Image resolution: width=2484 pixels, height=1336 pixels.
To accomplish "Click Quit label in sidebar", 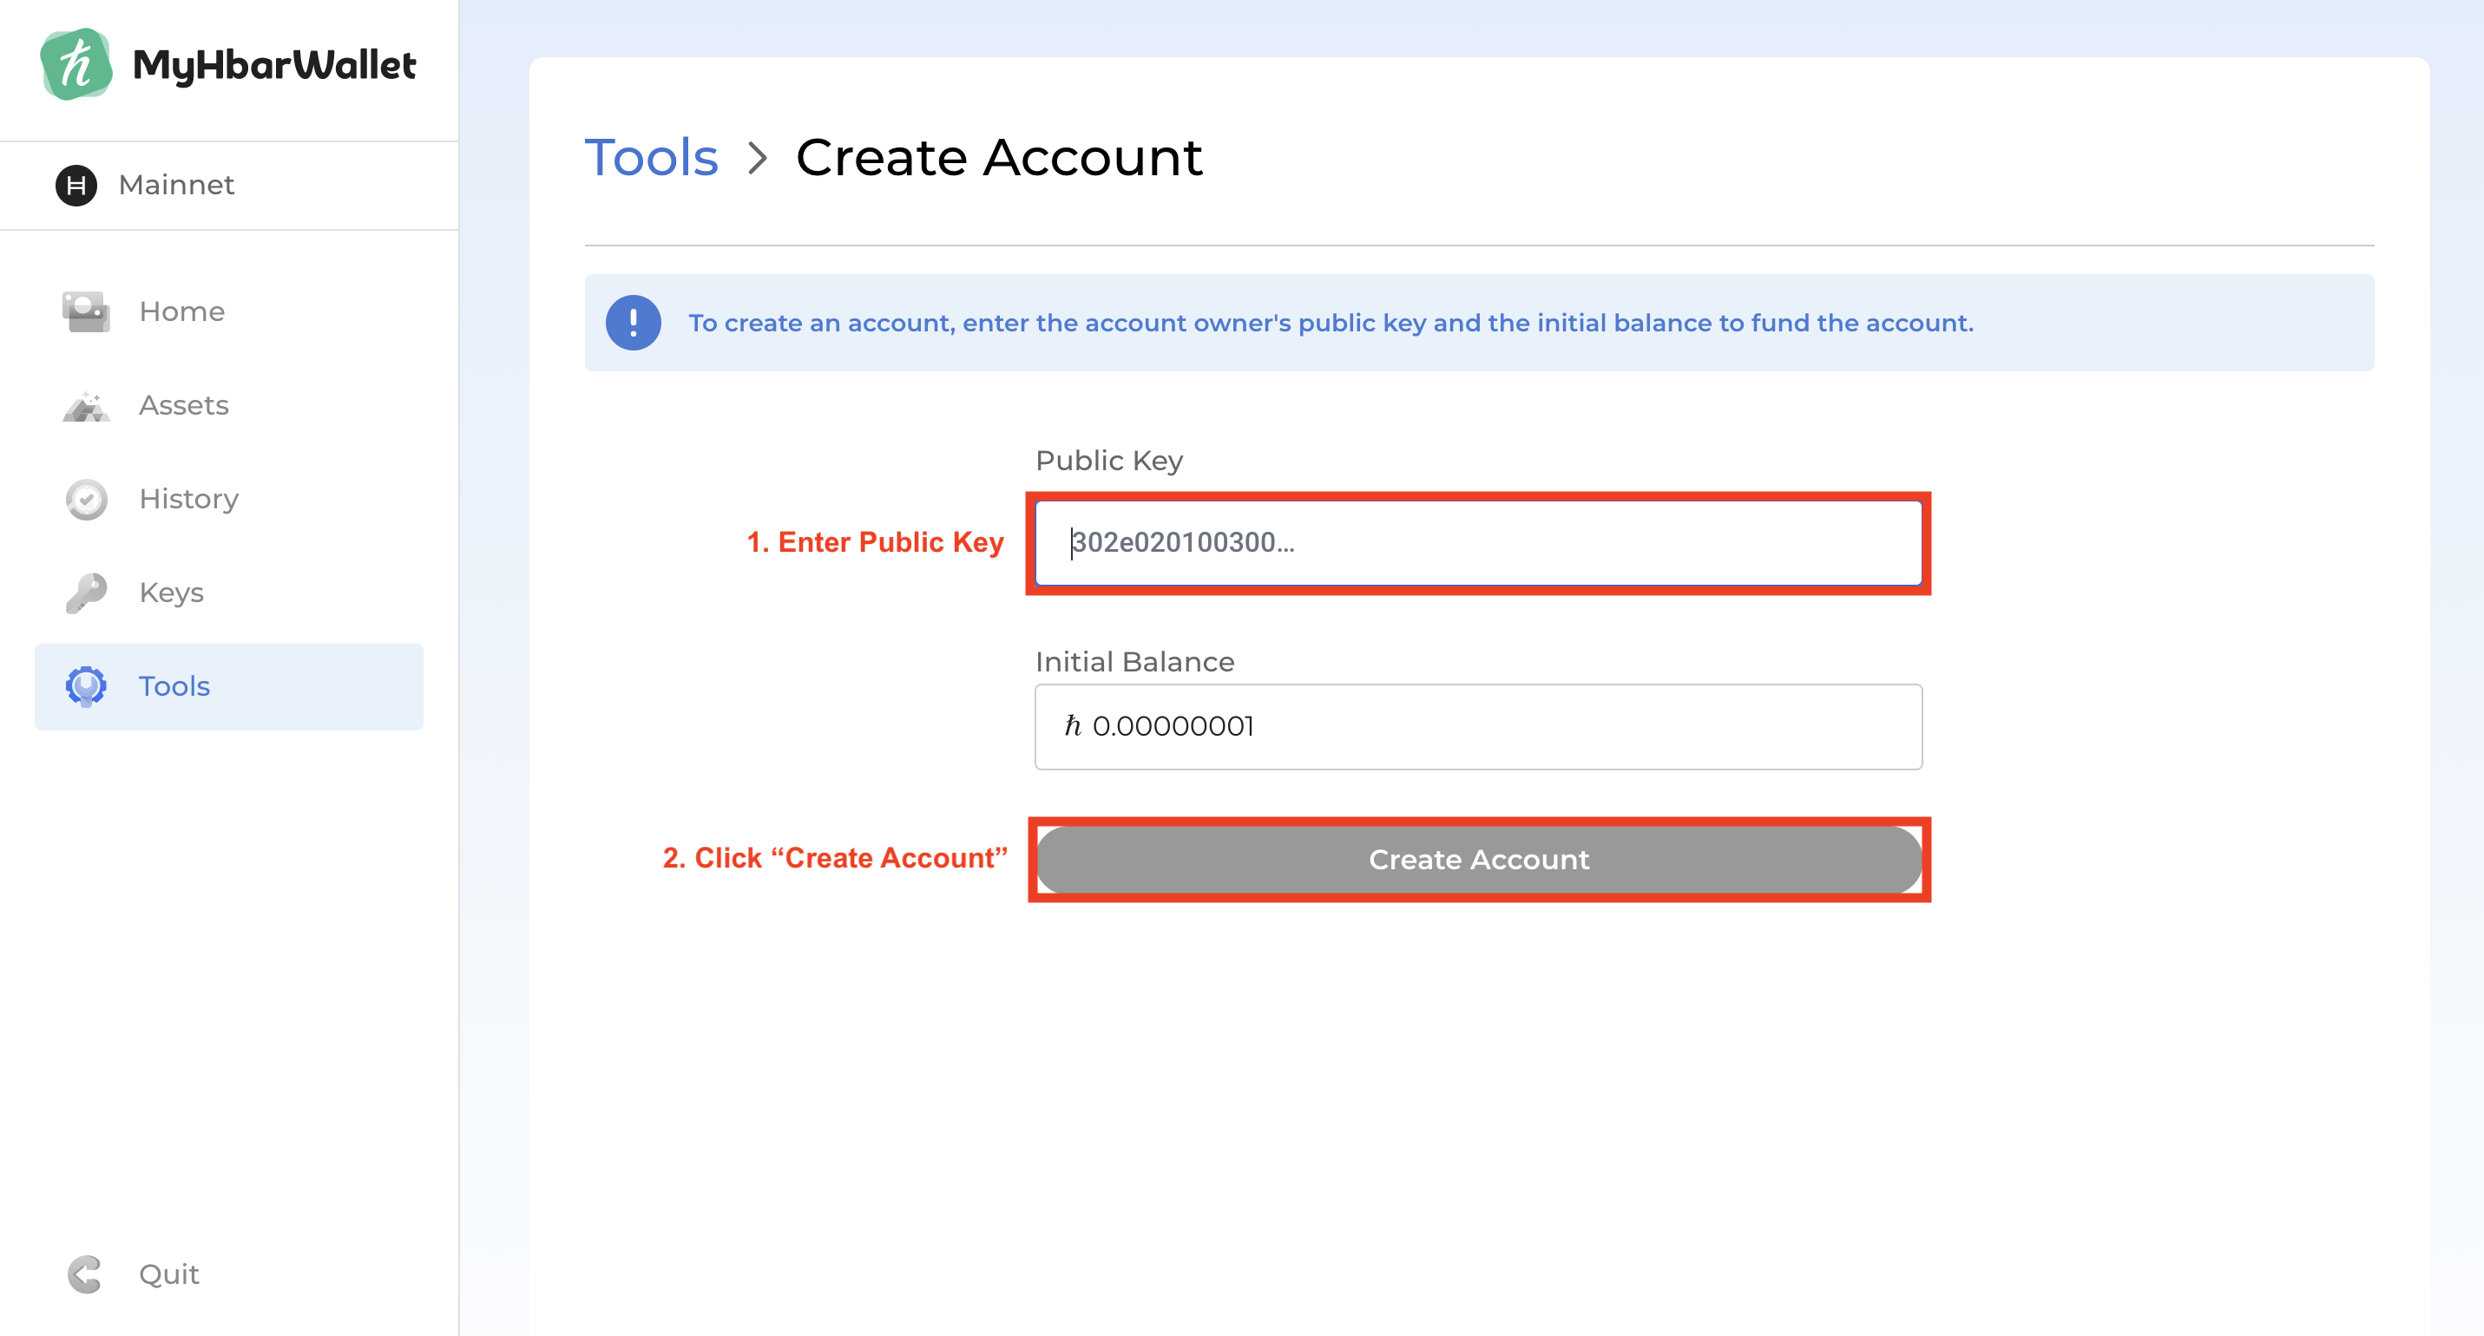I will coord(168,1274).
